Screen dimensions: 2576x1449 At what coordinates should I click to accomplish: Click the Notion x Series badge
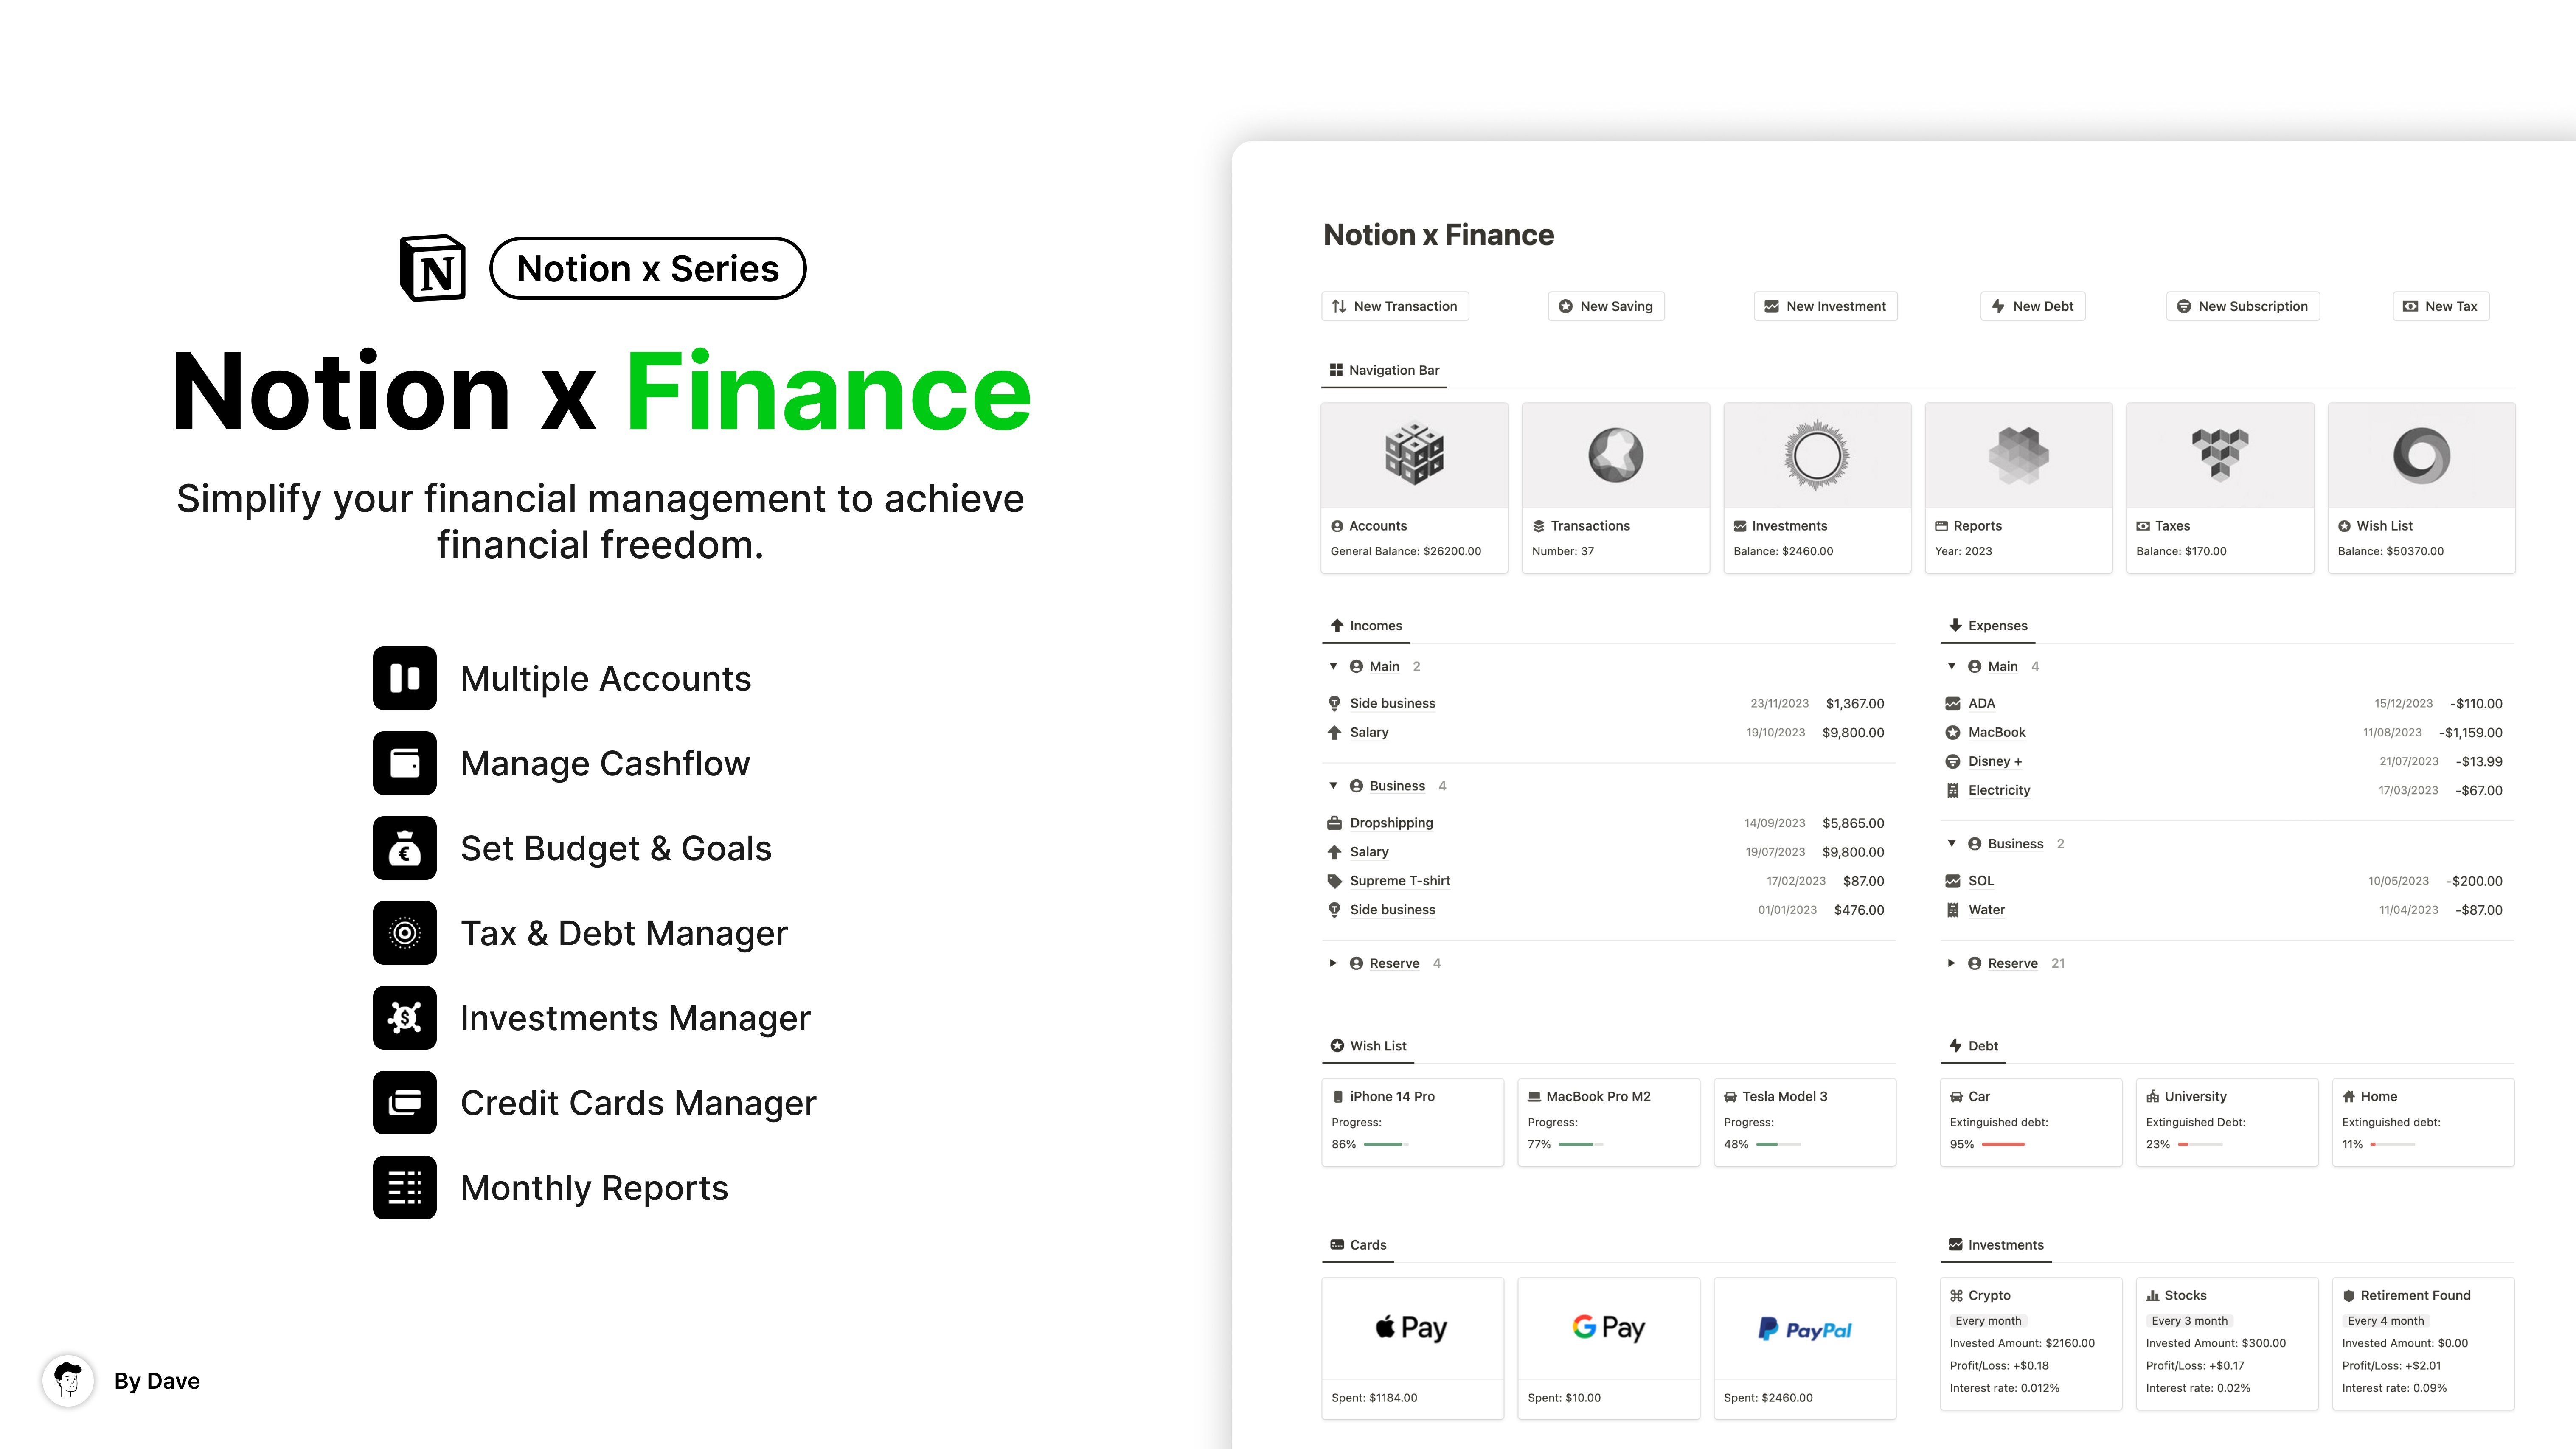[x=648, y=268]
